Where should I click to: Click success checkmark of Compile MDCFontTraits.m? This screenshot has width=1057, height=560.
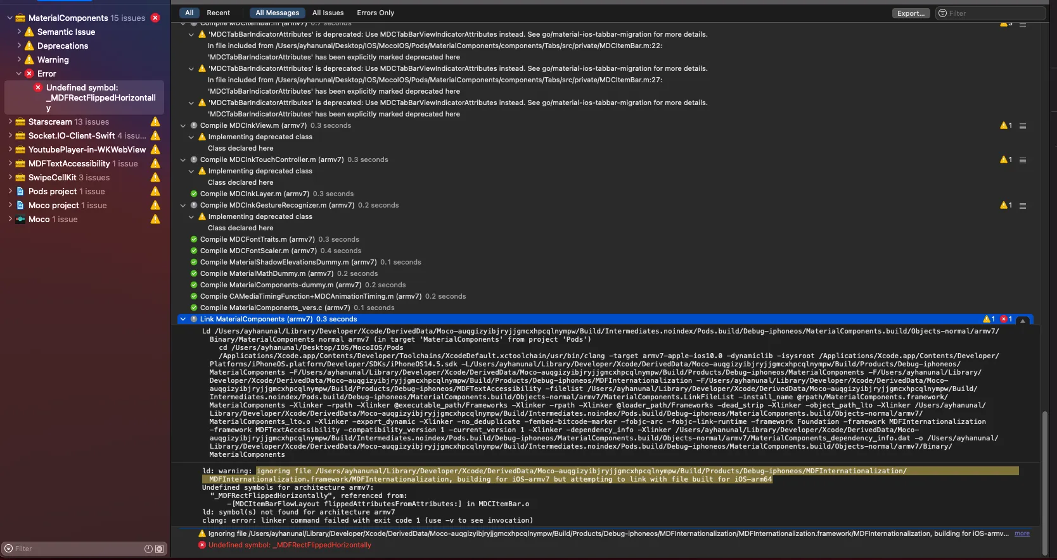[x=194, y=239]
